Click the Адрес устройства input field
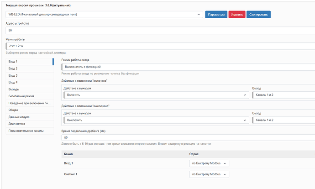 (x=160, y=30)
